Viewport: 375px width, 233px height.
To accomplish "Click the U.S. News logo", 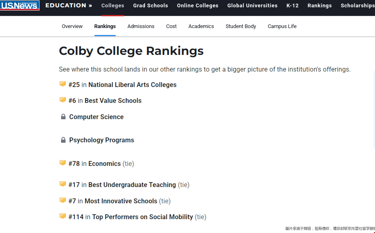I will (20, 5).
